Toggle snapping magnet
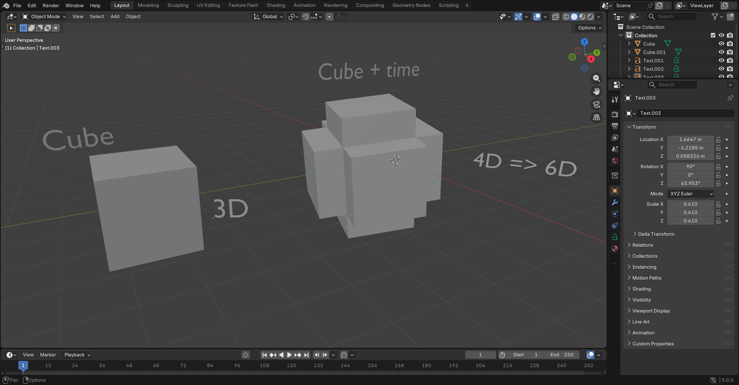 (x=306, y=17)
